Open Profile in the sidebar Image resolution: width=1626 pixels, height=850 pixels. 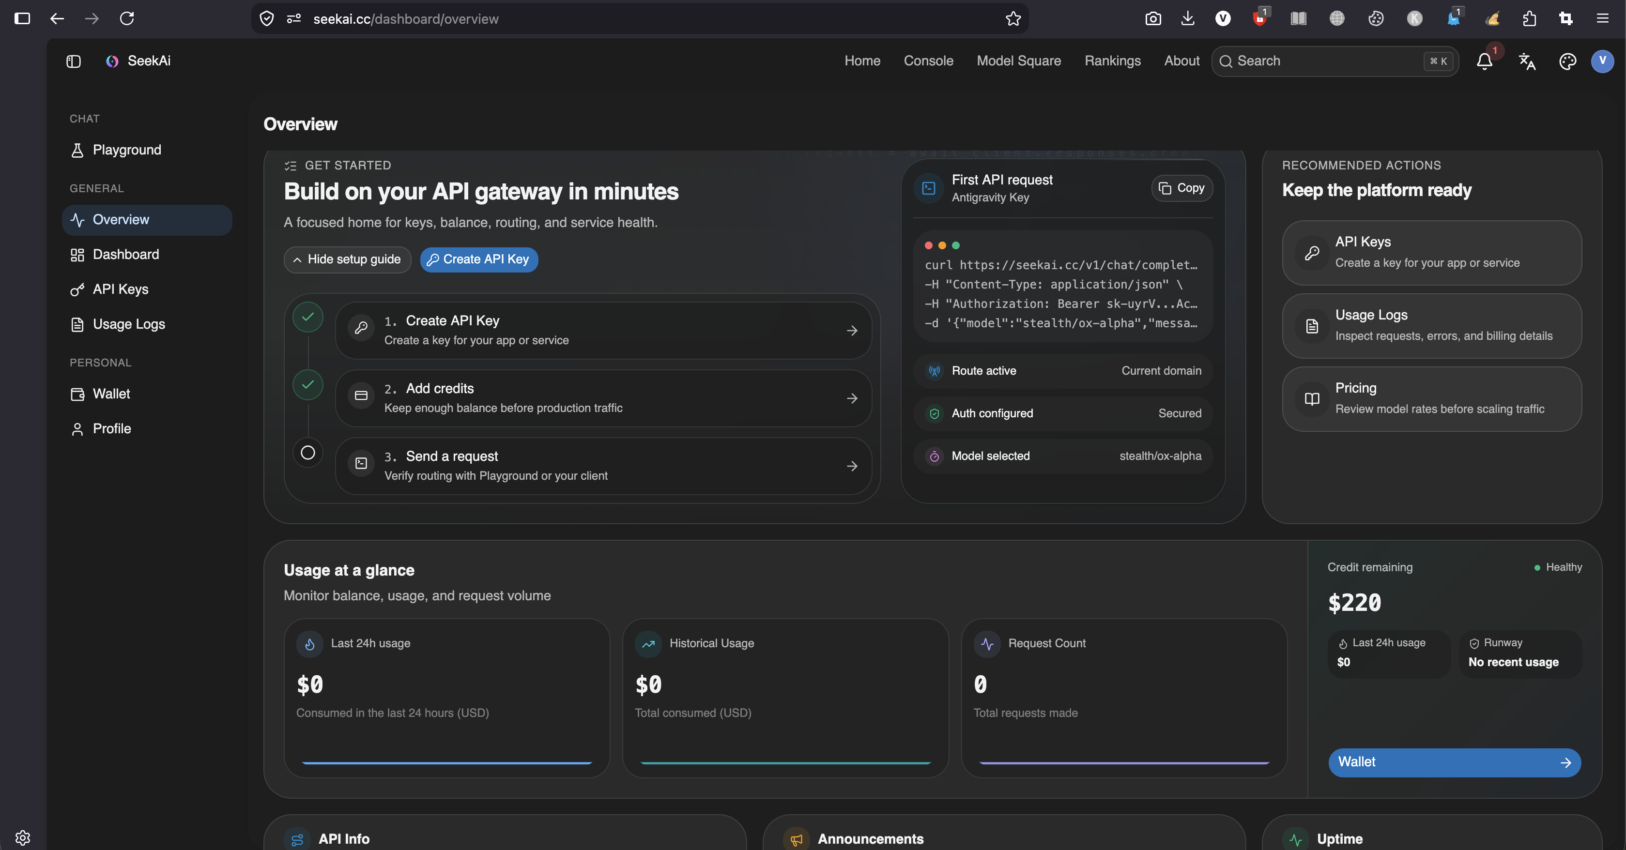(x=147, y=429)
